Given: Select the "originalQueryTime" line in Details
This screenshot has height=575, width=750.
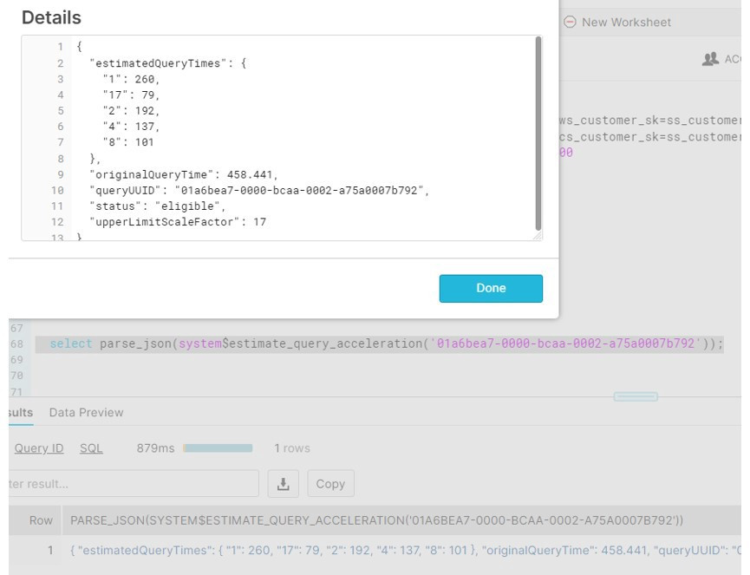Looking at the screenshot, I should (184, 174).
